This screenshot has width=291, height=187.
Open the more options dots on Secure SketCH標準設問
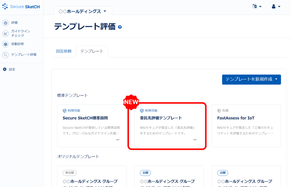[x=118, y=140]
